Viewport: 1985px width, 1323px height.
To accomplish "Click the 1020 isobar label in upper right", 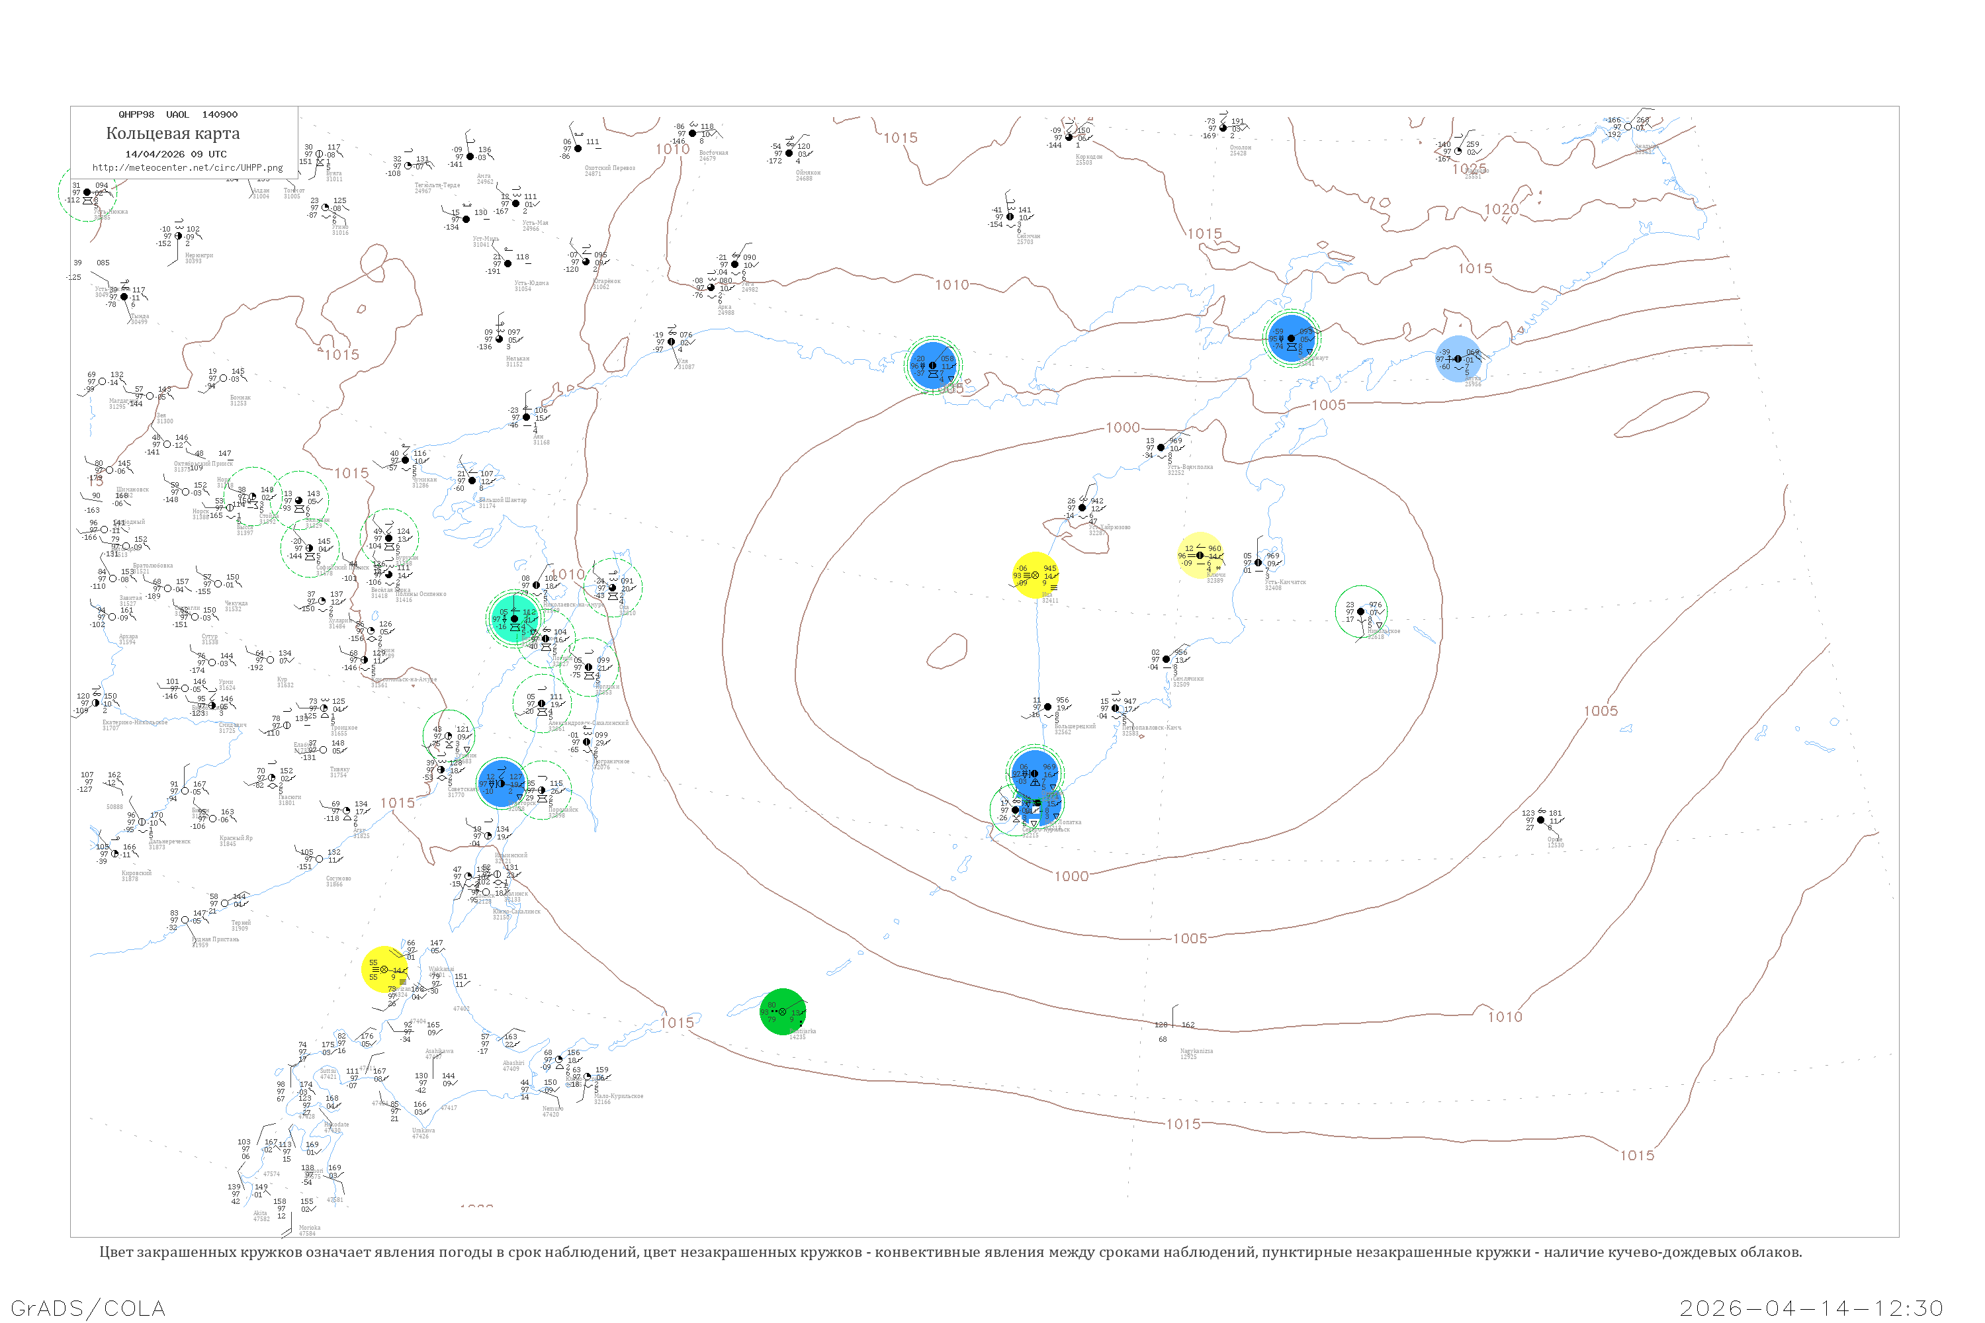I will click(1501, 209).
